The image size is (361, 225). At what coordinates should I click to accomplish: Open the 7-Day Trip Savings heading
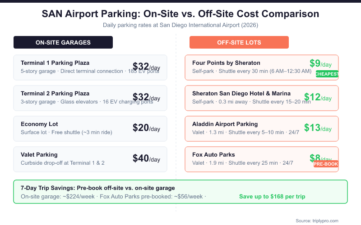(97, 188)
